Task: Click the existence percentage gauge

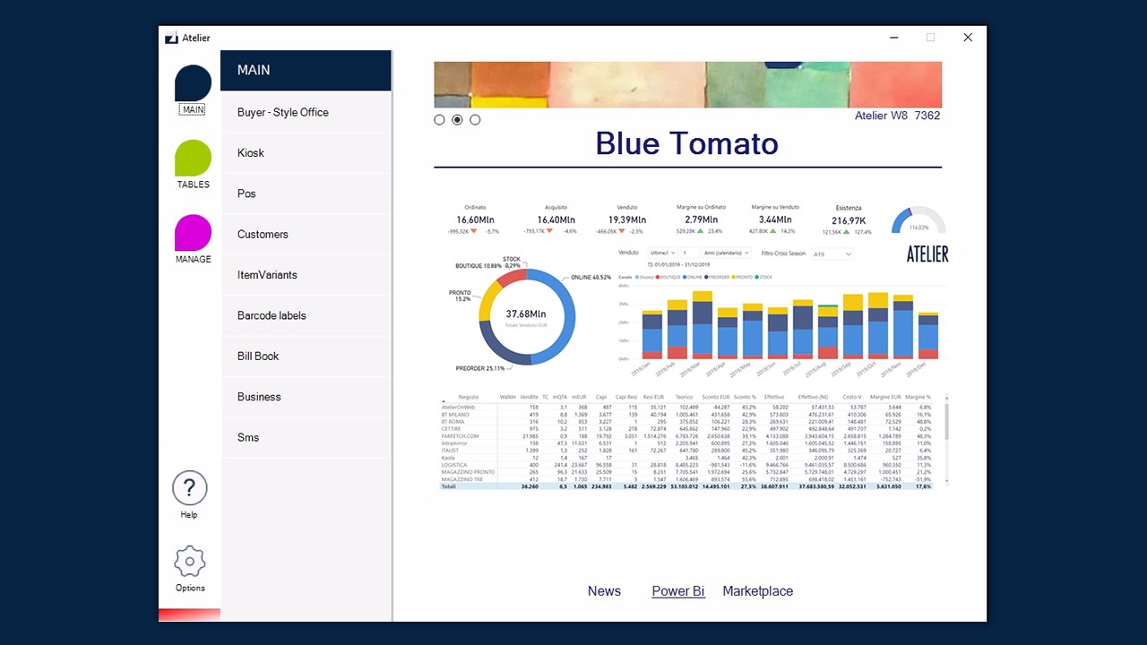Action: point(918,220)
